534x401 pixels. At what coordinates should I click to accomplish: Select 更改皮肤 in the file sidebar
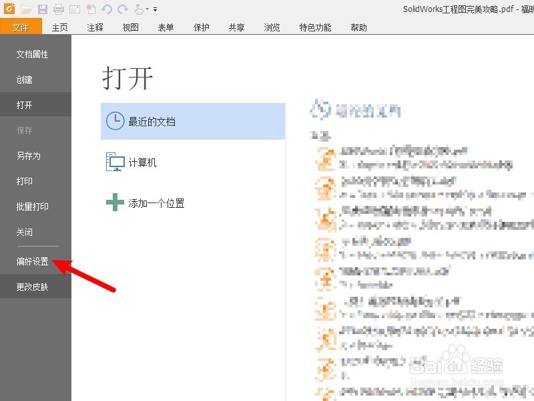[36, 287]
